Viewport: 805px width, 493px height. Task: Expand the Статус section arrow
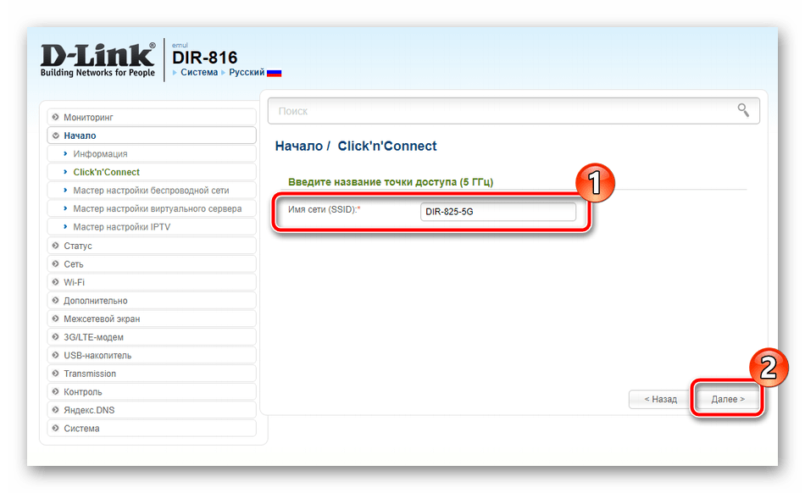55,246
